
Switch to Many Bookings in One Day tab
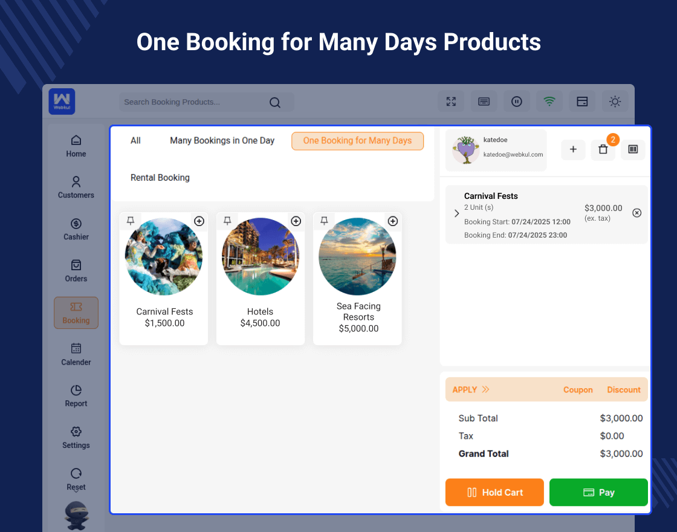tap(222, 141)
